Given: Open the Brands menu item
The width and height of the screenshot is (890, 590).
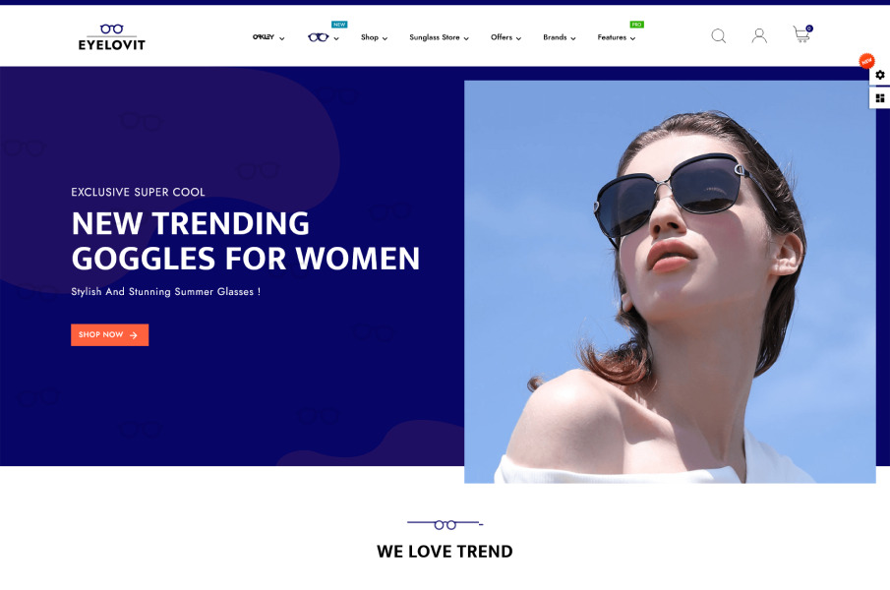Looking at the screenshot, I should pyautogui.click(x=559, y=37).
